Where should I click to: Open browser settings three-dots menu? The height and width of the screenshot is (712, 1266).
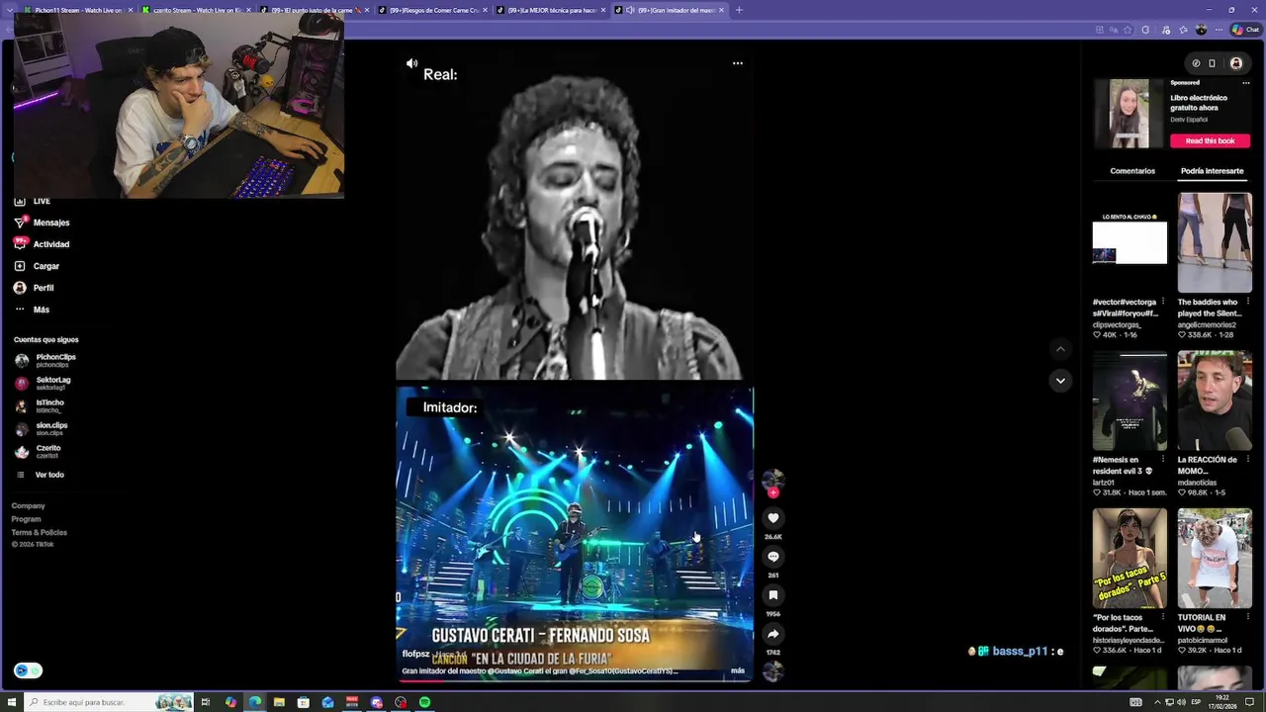[x=1220, y=30]
